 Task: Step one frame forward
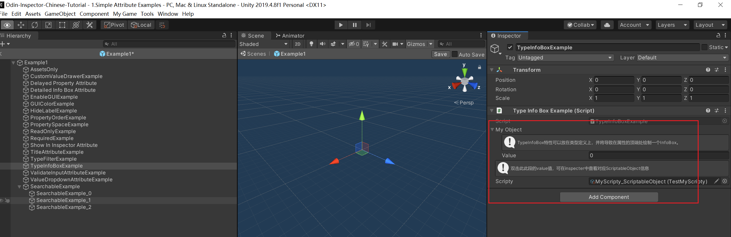(x=369, y=25)
